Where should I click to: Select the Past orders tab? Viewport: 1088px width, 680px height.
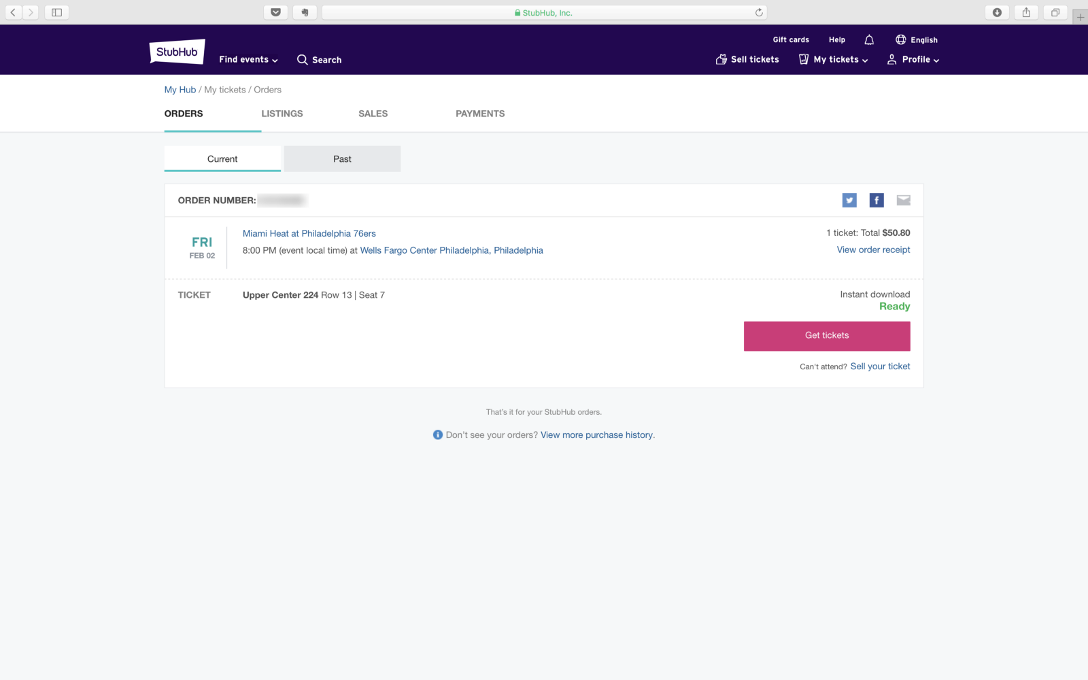[x=342, y=158]
